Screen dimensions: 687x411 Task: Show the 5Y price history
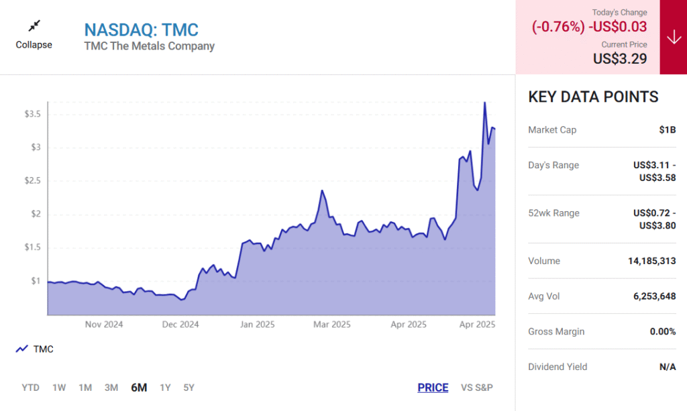pos(189,388)
